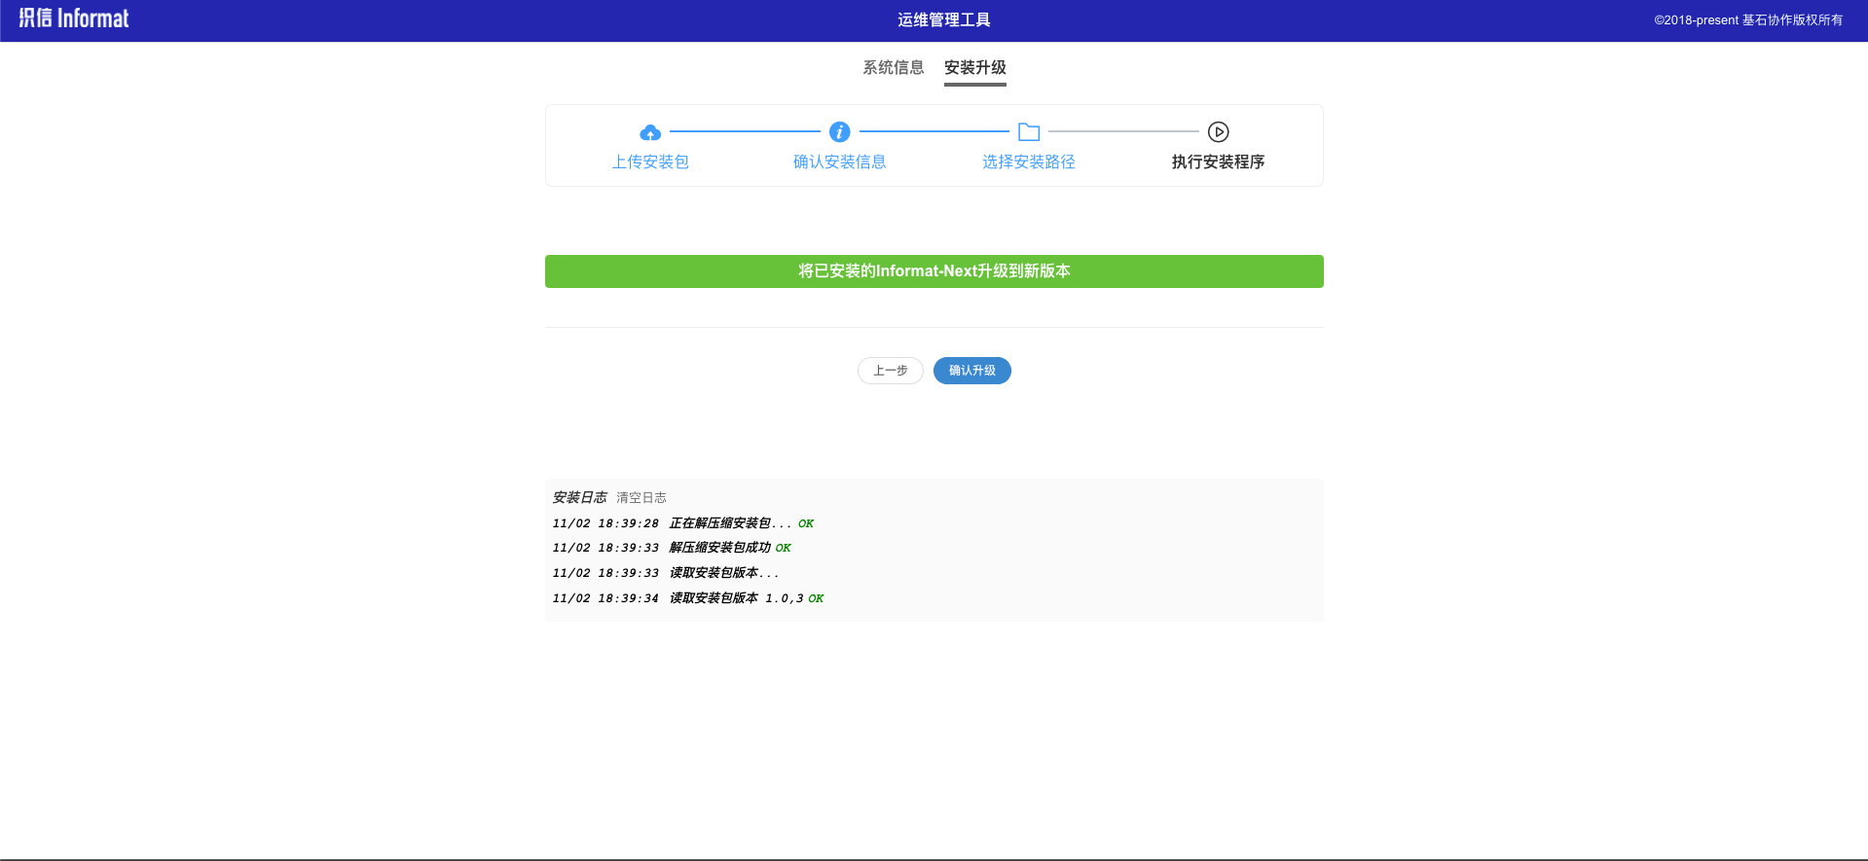
Task: Select the 安装升级 tab
Action: [974, 68]
